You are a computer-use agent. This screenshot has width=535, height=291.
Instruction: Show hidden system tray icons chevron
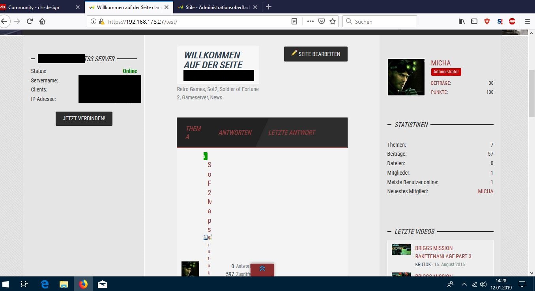[464, 284]
